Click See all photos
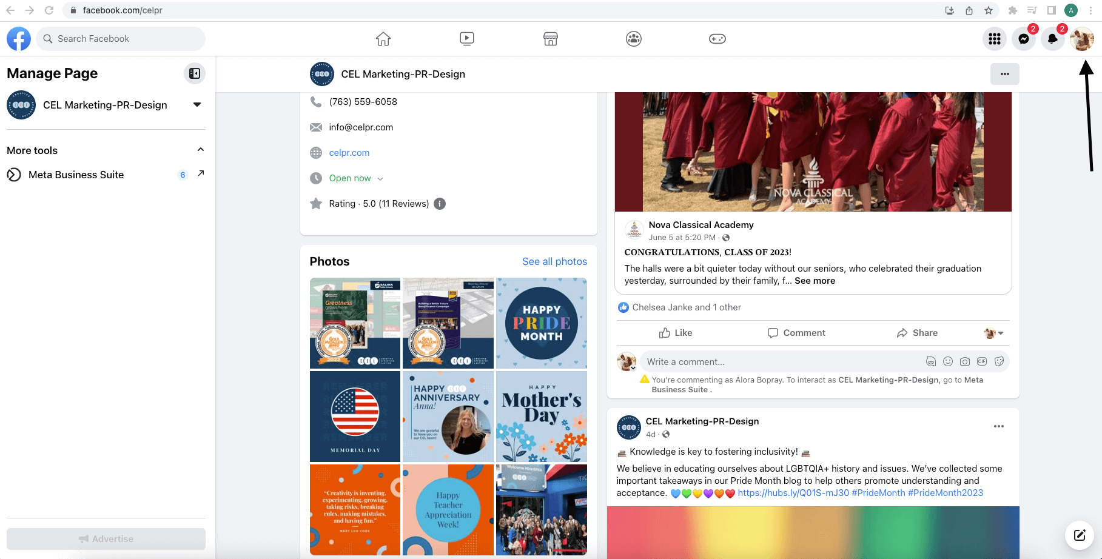 [554, 261]
